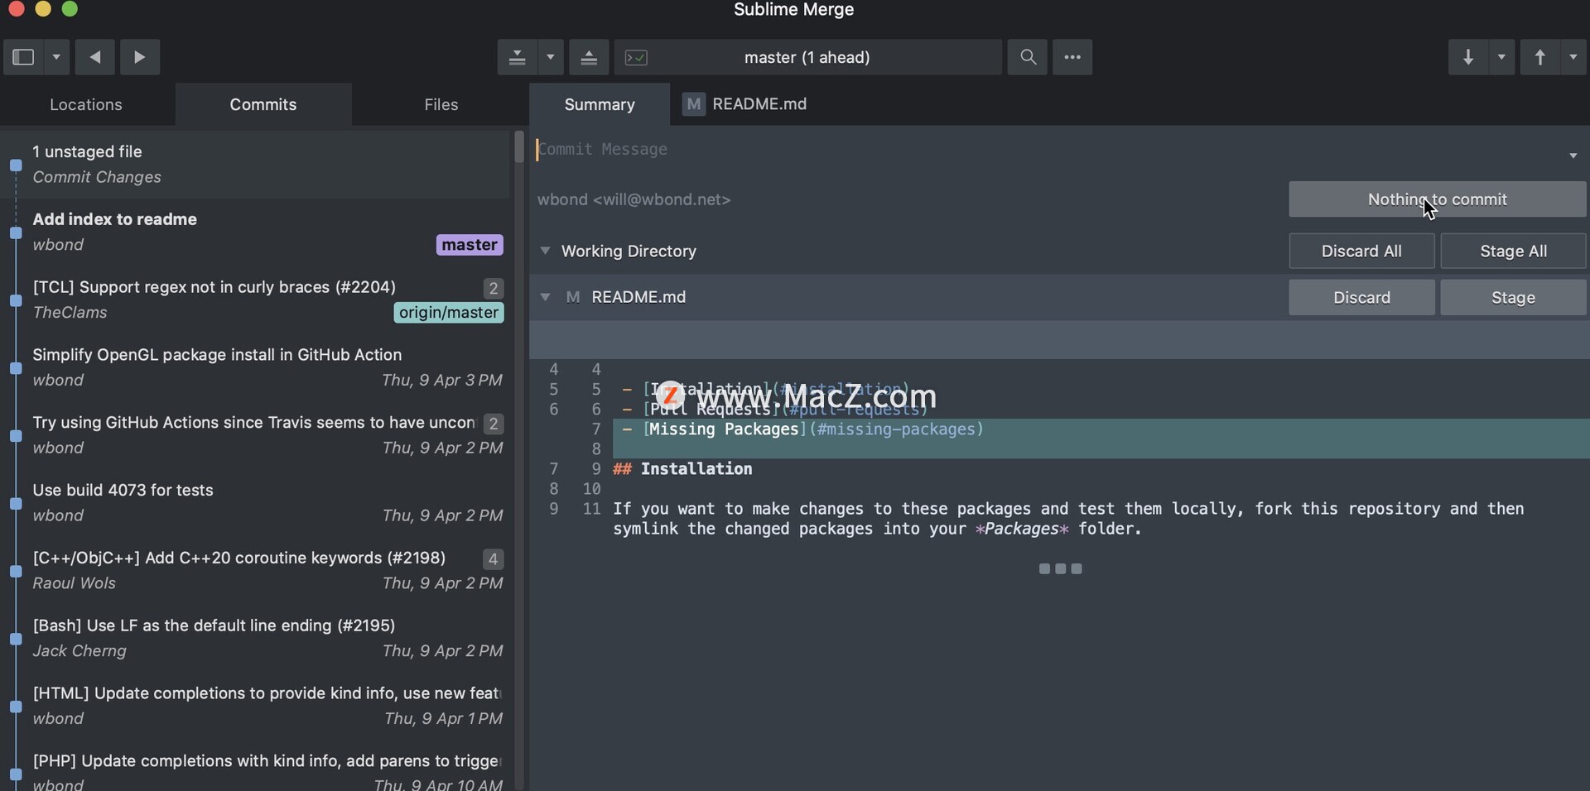Open the three-dots more options menu
The image size is (1590, 791).
(1072, 57)
